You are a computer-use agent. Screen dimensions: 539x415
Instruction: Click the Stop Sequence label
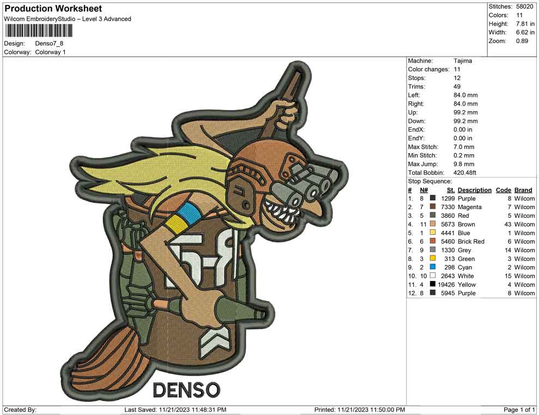point(430,181)
